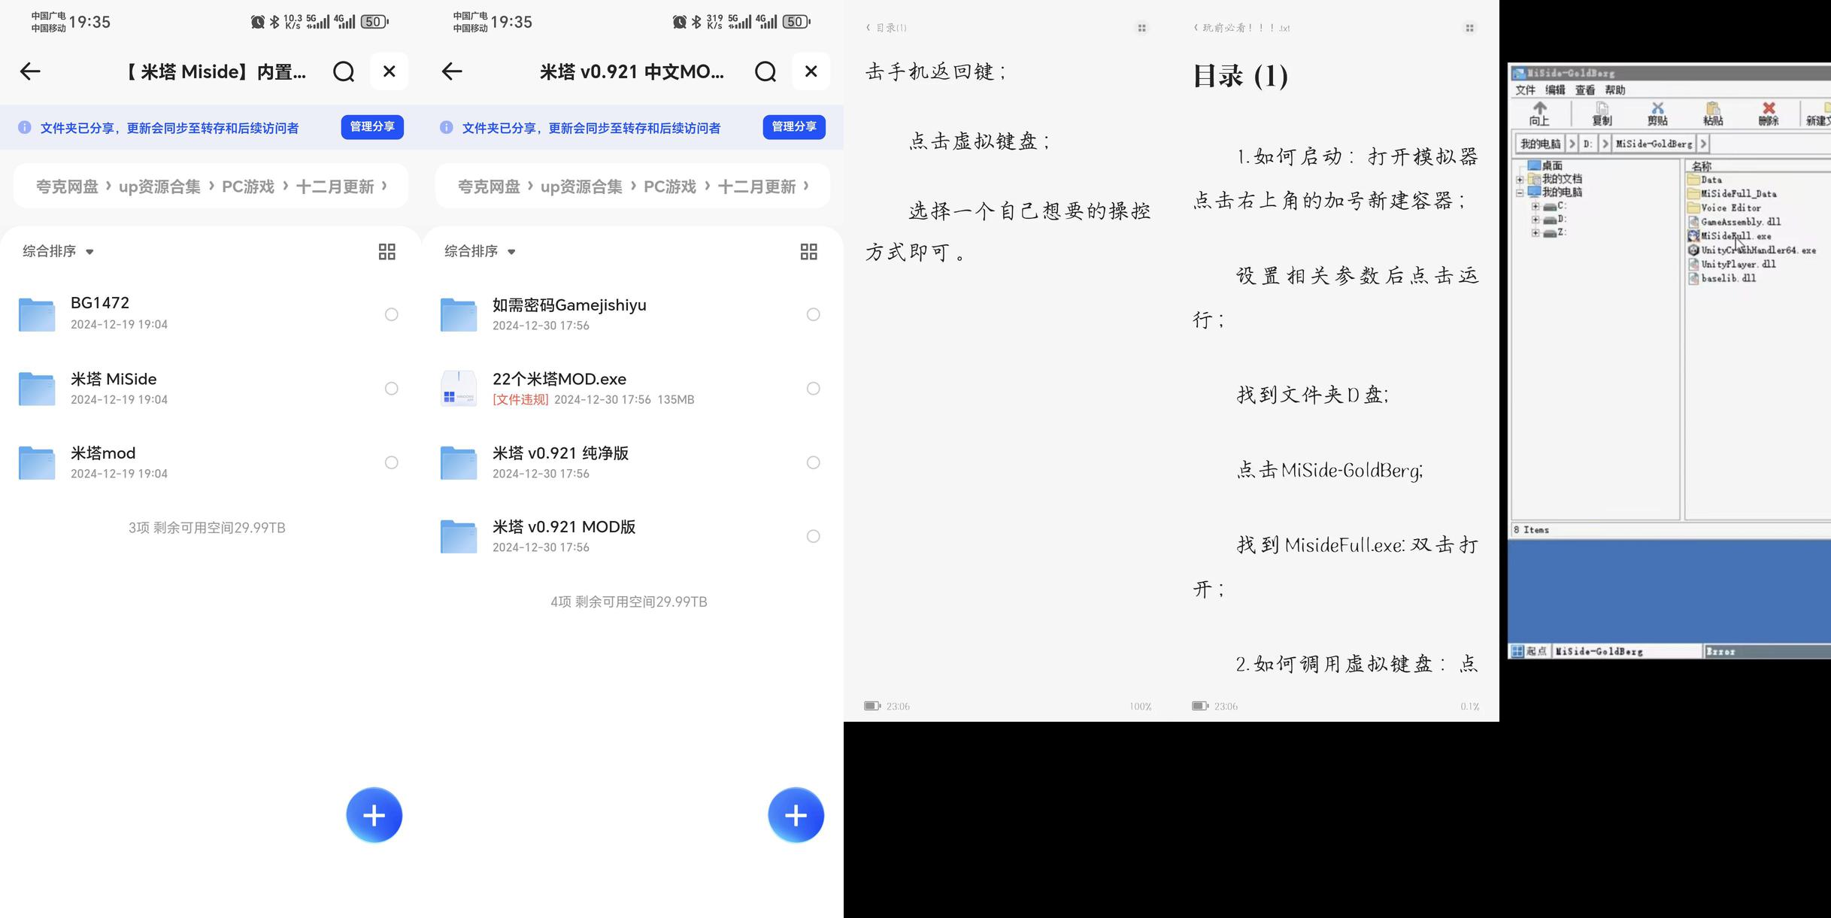This screenshot has width=1831, height=918.
Task: Click the arrow after MiSide-GoldBerg in address bar
Action: (1703, 144)
